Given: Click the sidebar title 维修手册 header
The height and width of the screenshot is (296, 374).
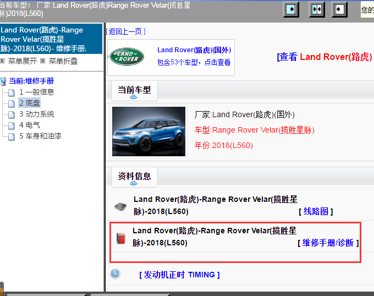Looking at the screenshot, I should pyautogui.click(x=51, y=39).
